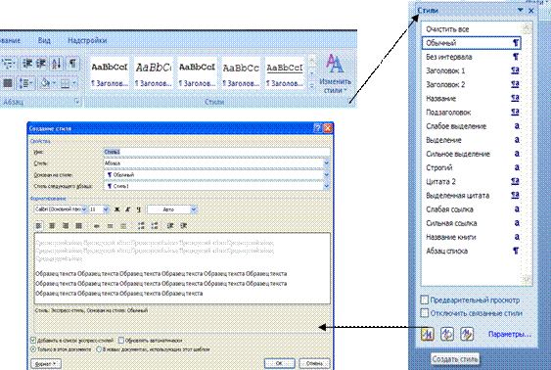Click ribbon Increase Indent icon in Абзац group
Viewport: 551px width, 370px height.
pyautogui.click(x=41, y=64)
